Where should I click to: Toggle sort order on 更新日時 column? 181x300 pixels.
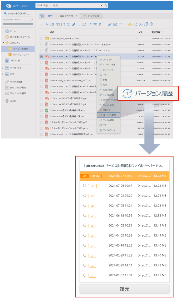[157, 32]
